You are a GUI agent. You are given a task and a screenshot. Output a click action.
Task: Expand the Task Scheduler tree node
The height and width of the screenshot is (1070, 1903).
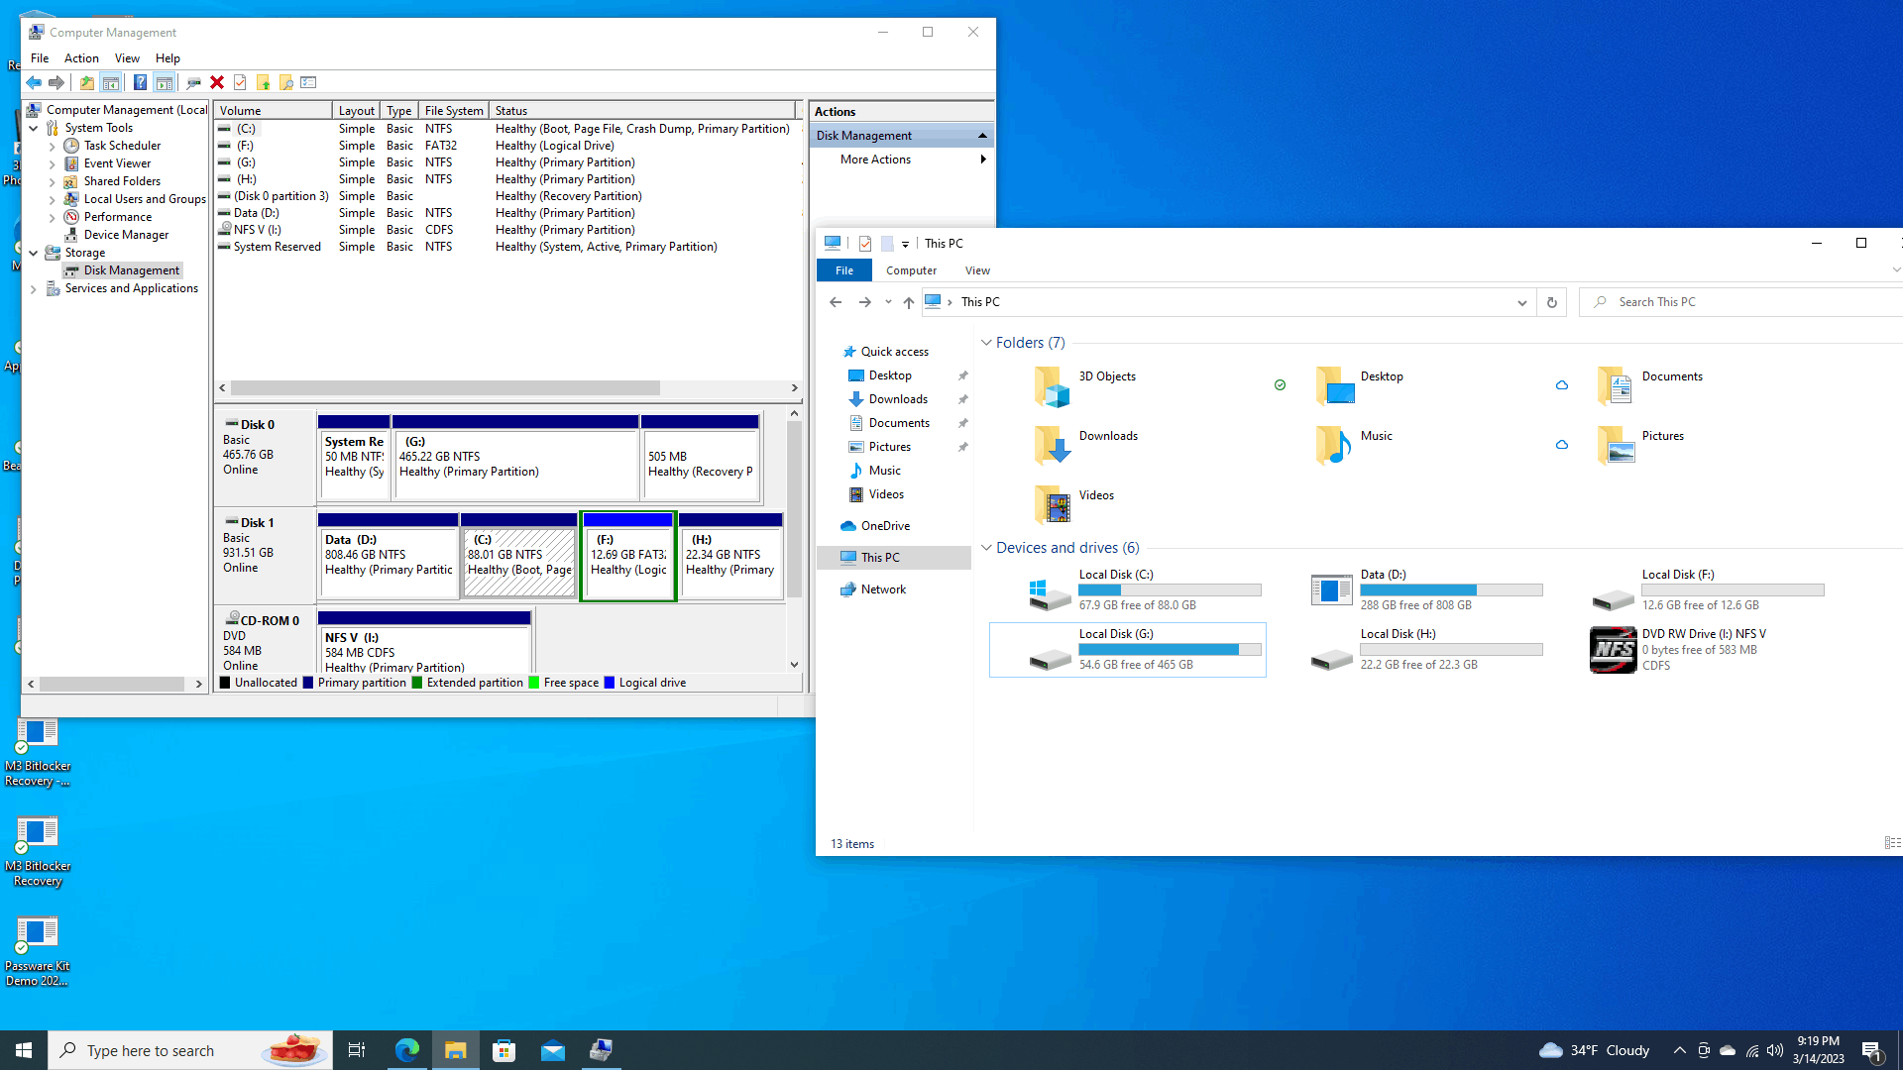tap(53, 147)
